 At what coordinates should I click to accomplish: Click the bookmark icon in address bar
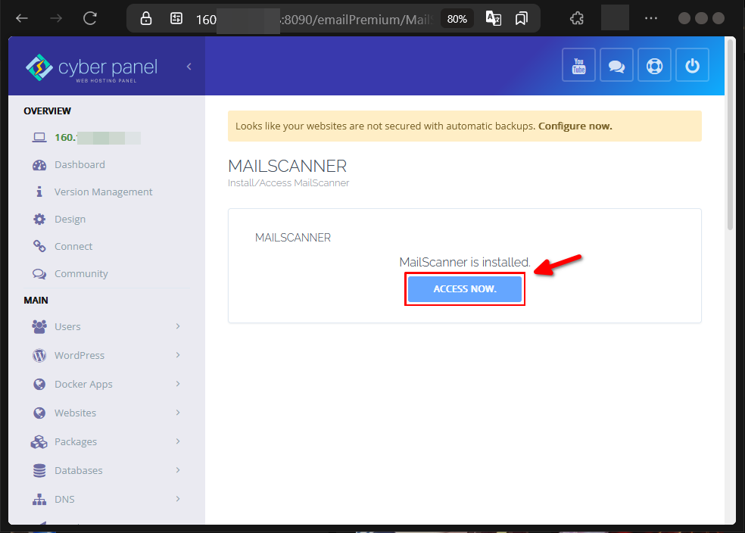coord(521,18)
